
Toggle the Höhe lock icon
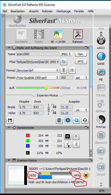pos(54,112)
